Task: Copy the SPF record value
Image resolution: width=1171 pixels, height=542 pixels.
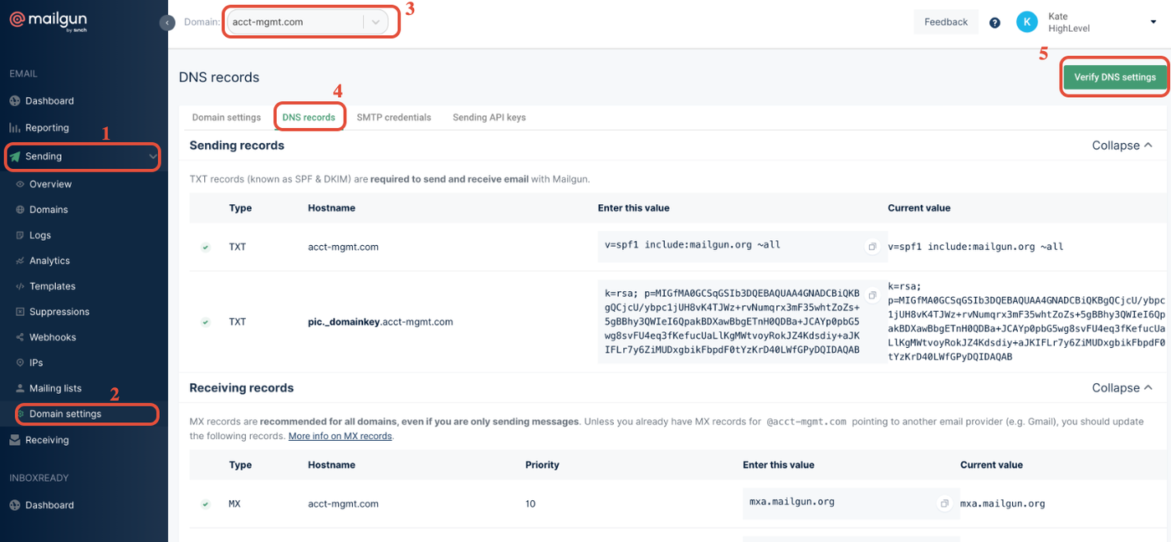Action: [872, 247]
